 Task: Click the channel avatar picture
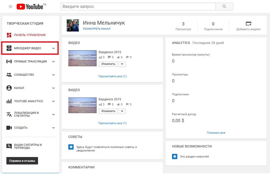click(73, 25)
